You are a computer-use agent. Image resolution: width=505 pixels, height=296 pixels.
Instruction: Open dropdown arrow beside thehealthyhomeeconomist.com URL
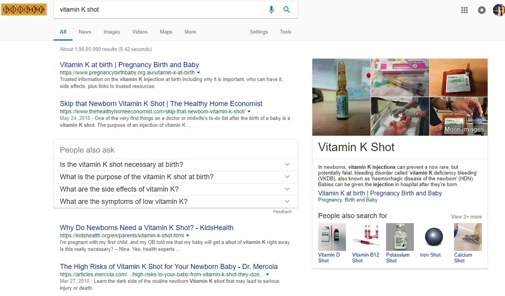[x=249, y=112]
